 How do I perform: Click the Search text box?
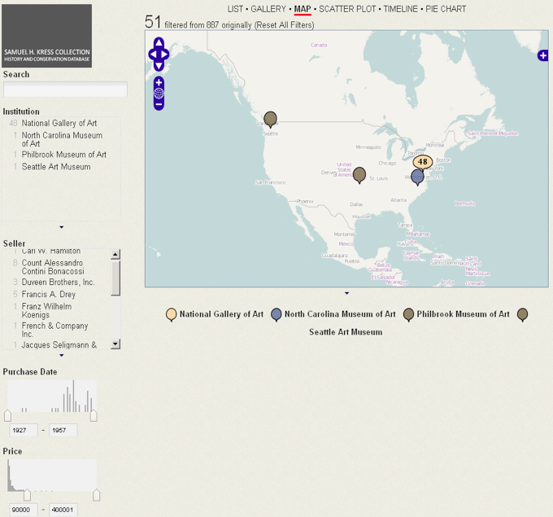pos(65,89)
